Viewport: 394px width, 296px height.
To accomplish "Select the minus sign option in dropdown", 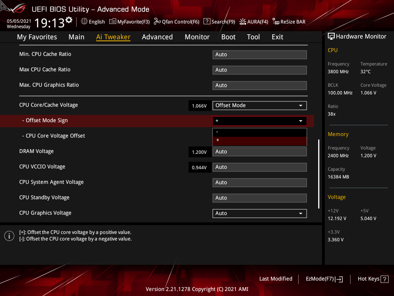I will pyautogui.click(x=259, y=132).
